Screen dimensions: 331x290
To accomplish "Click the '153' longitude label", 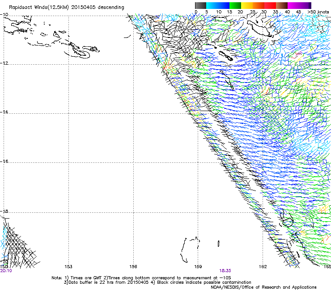I will tap(68, 267).
